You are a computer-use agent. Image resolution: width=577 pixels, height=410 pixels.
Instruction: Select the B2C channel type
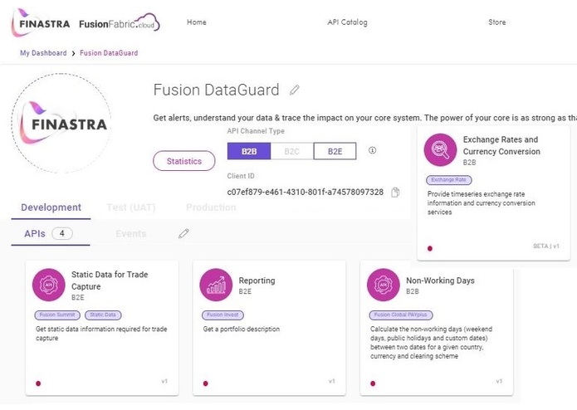click(291, 151)
